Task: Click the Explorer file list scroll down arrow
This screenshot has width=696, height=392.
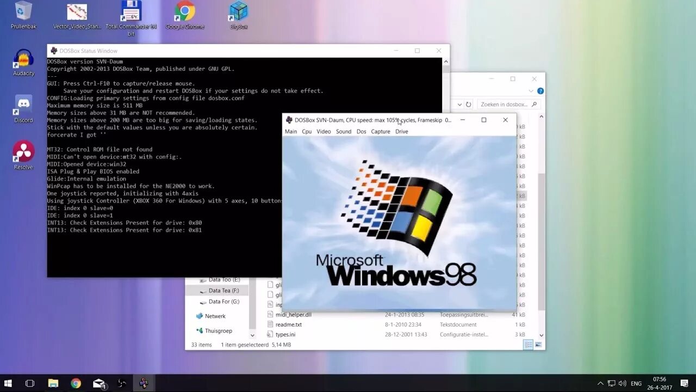Action: click(x=541, y=335)
